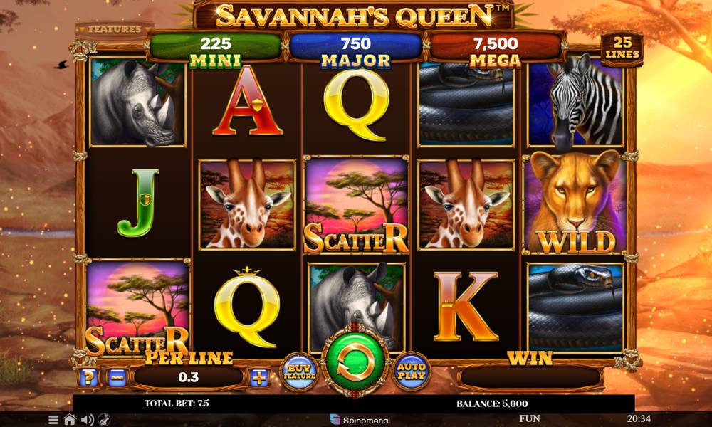Mute sound with the speaker icon
This screenshot has width=712, height=427.
87,420
